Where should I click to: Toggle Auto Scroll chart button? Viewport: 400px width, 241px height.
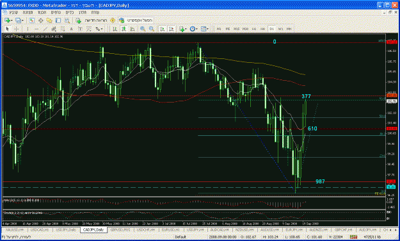point(163,29)
